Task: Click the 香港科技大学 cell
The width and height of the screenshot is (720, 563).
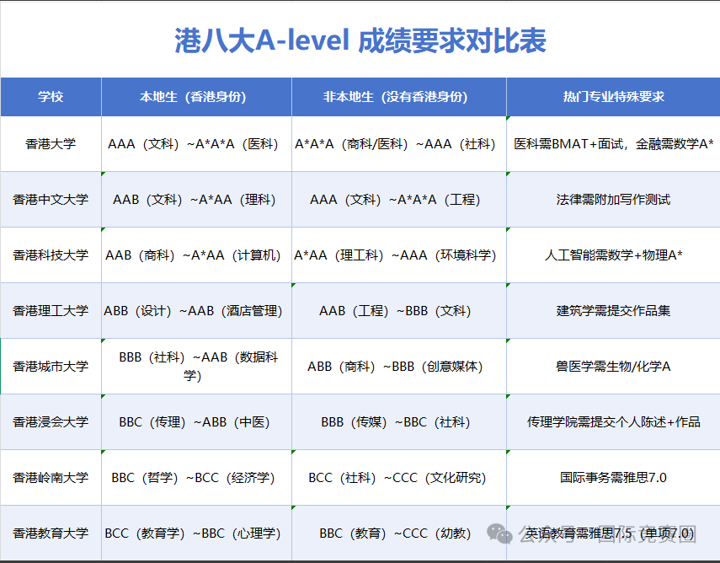Action: coord(51,255)
